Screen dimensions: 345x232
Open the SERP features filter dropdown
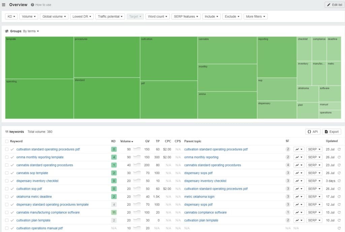pyautogui.click(x=186, y=16)
